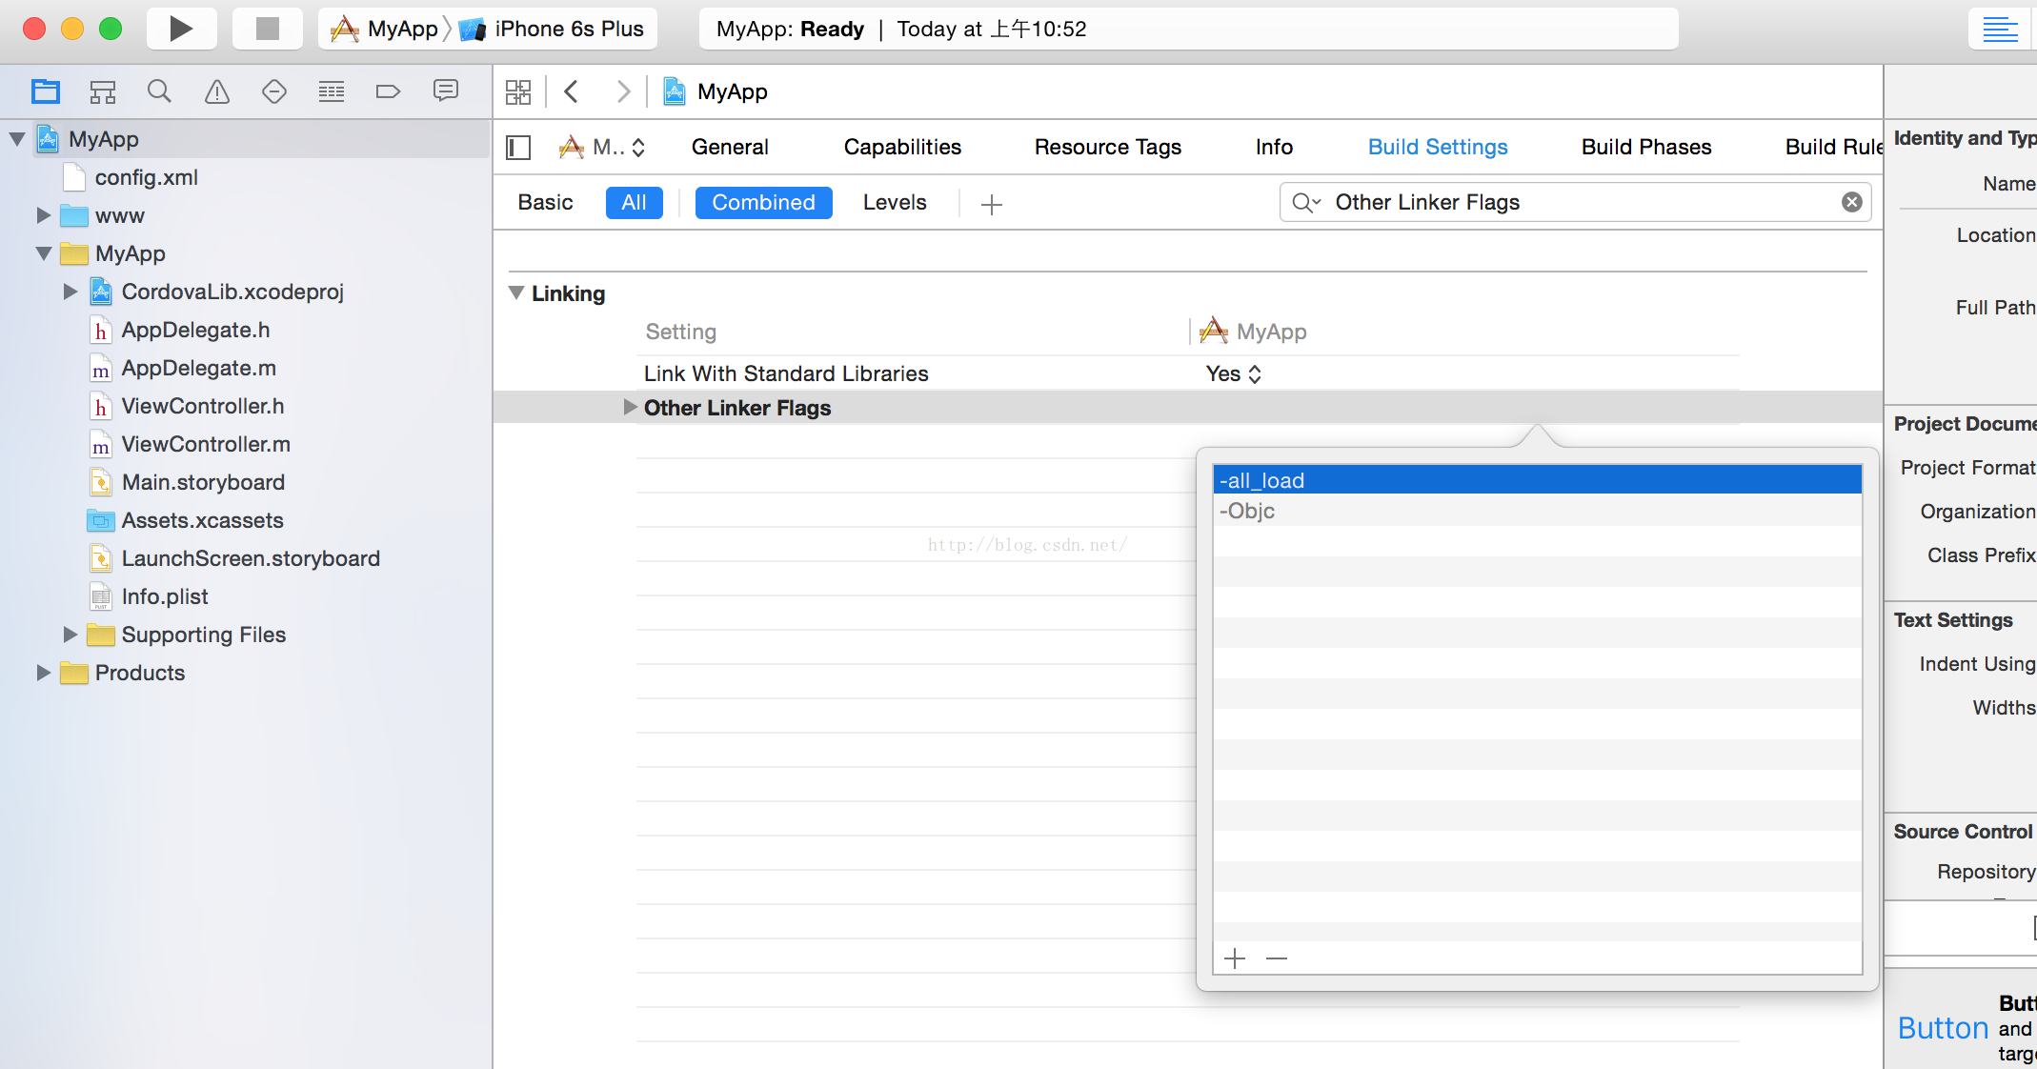This screenshot has height=1069, width=2037.
Task: Switch to the General tab
Action: [730, 147]
